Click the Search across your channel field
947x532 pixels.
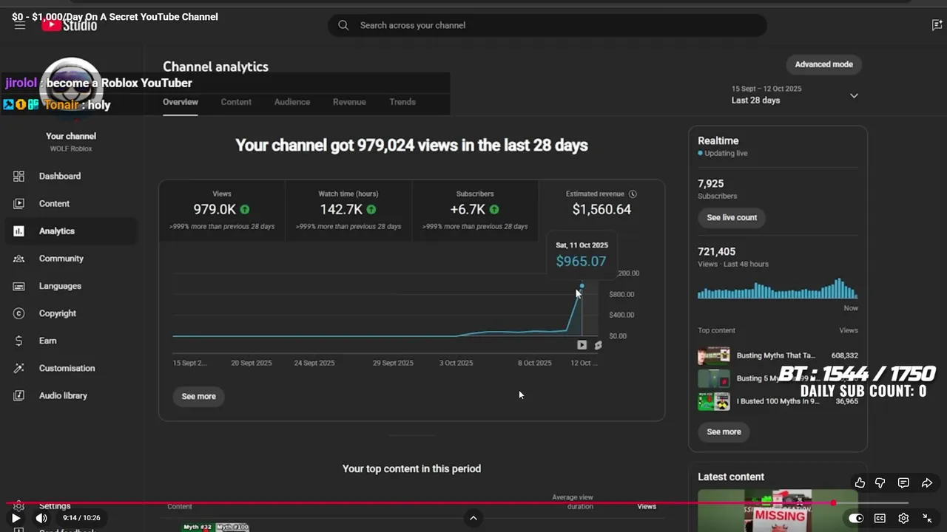point(547,25)
